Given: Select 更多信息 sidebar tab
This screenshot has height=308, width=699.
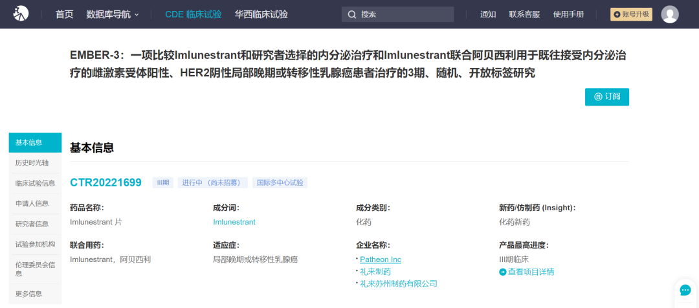Looking at the screenshot, I should [x=35, y=294].
